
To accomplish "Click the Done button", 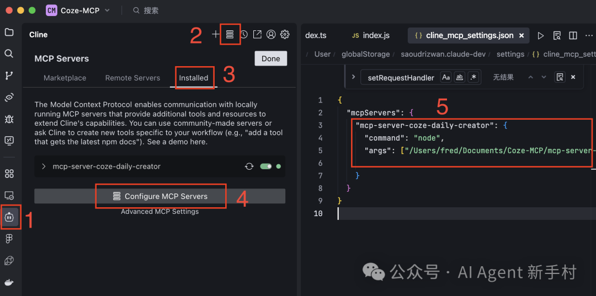I will 270,58.
